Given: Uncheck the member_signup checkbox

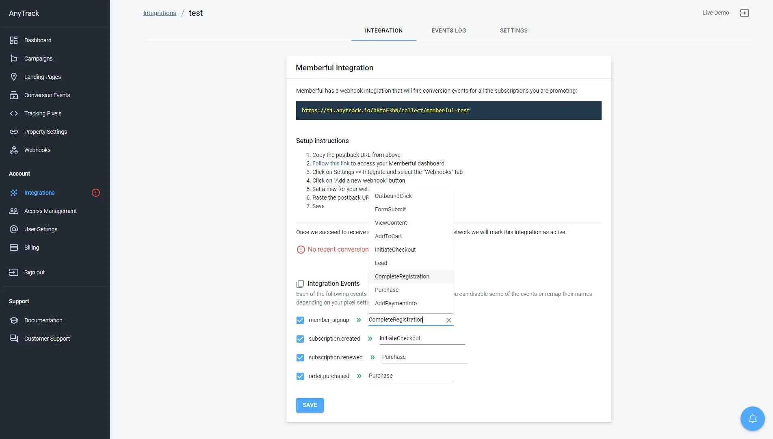Looking at the screenshot, I should coord(300,320).
